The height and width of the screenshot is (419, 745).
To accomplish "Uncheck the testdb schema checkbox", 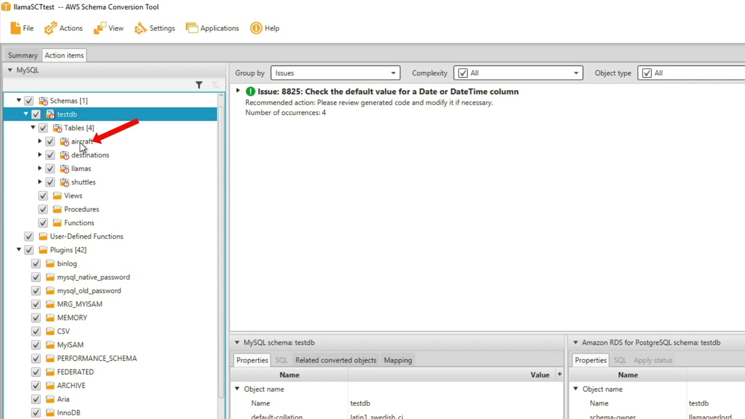I will coord(36,115).
